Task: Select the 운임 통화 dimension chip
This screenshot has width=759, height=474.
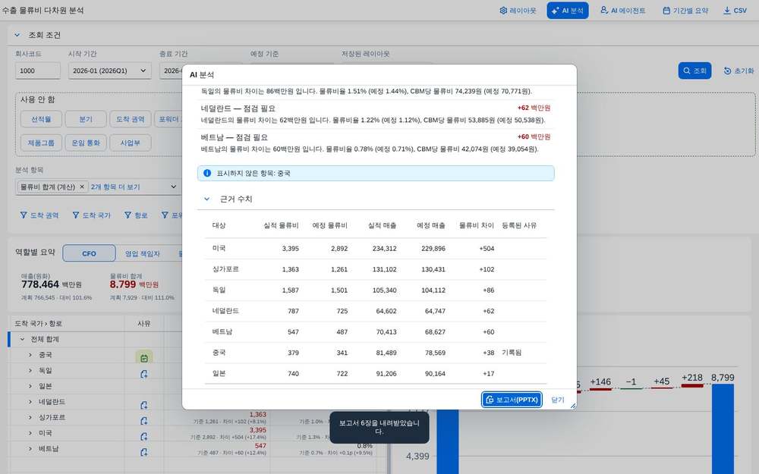Action: 86,143
